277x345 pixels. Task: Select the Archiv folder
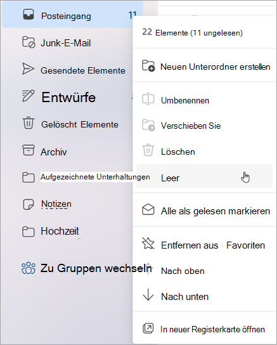pos(54,152)
